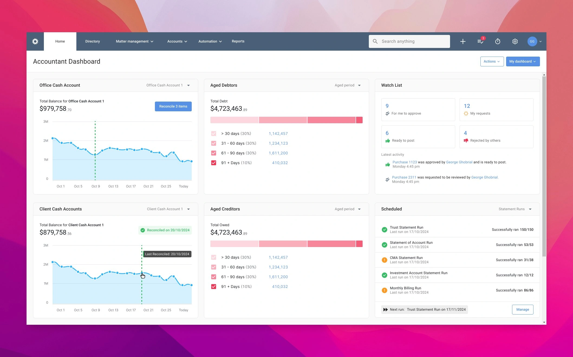Click the plus icon to create new item
The width and height of the screenshot is (573, 357).
[x=463, y=41]
